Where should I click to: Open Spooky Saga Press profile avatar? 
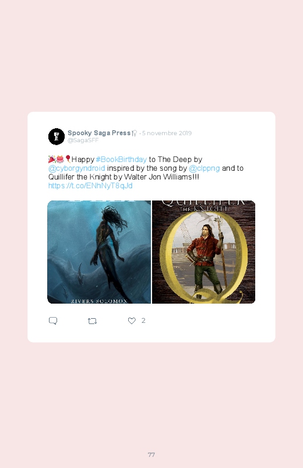pos(57,137)
